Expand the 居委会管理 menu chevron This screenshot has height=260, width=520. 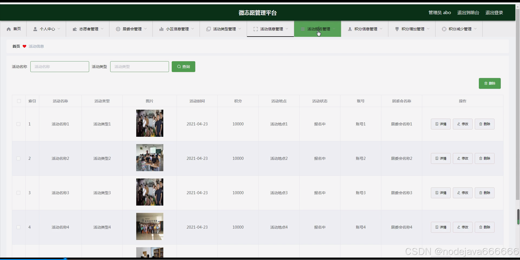click(x=145, y=29)
